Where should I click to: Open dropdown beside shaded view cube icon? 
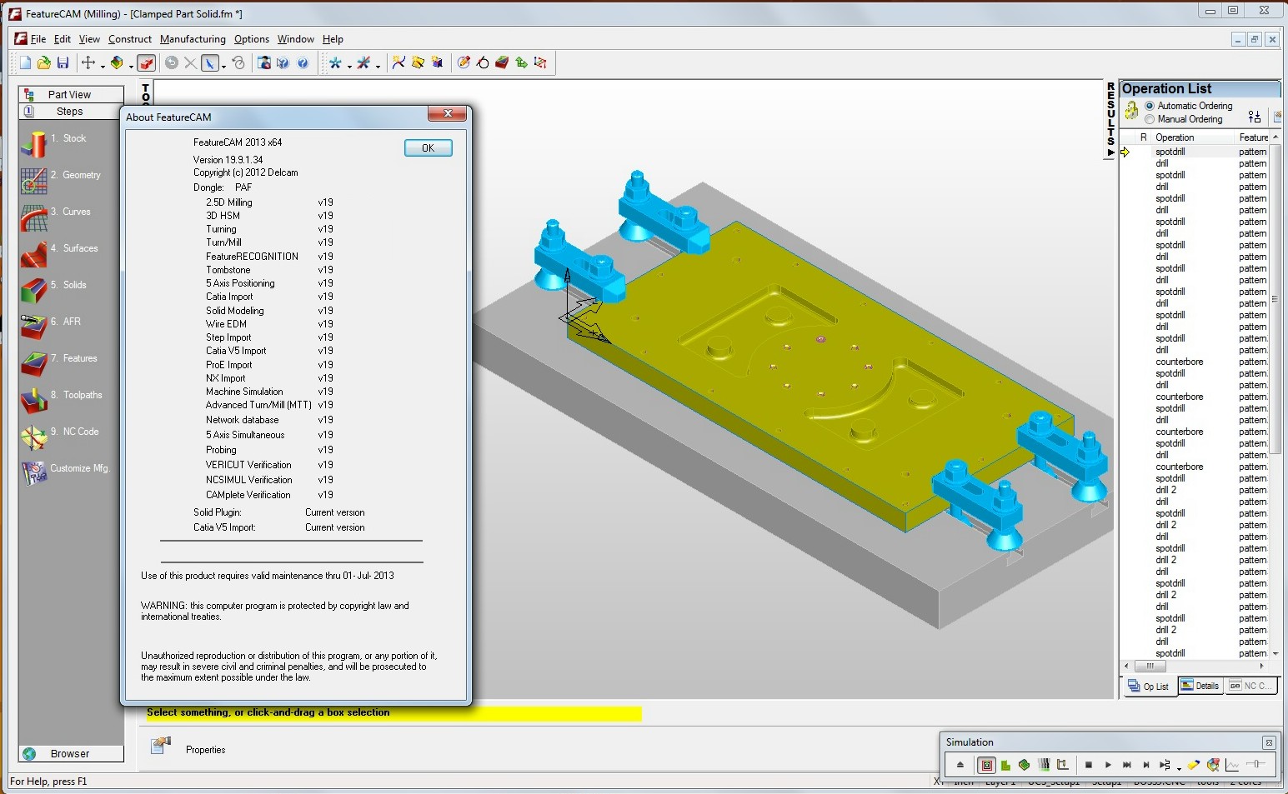point(131,65)
